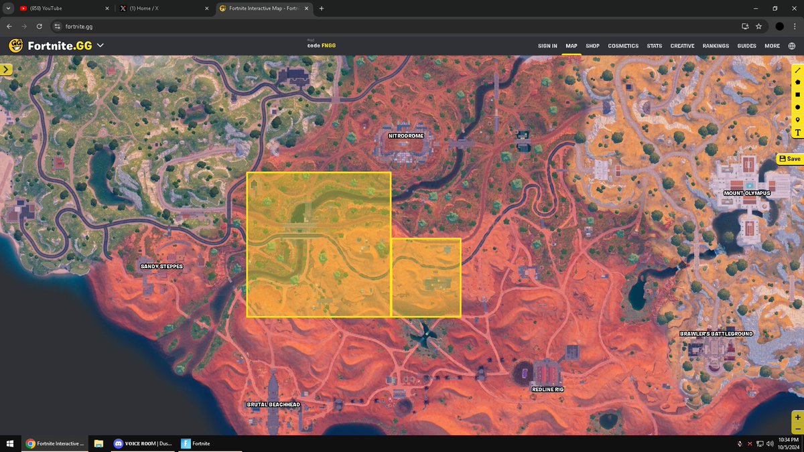Open the volume speaker tray icon

click(x=770, y=443)
